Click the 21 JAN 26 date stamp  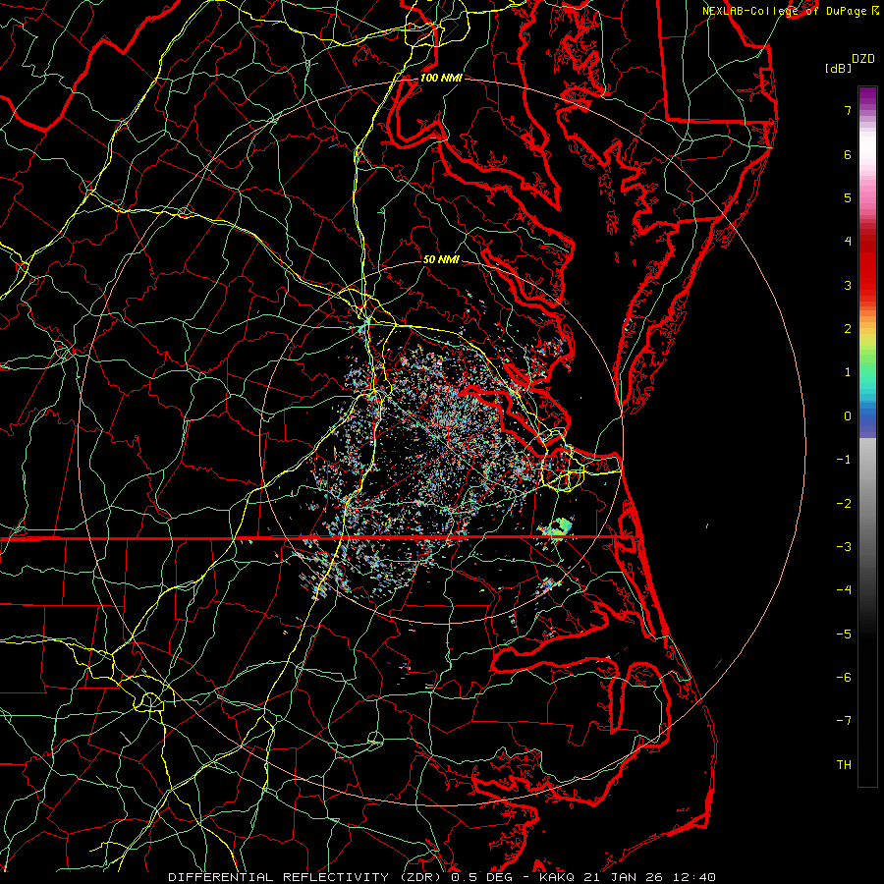625,877
